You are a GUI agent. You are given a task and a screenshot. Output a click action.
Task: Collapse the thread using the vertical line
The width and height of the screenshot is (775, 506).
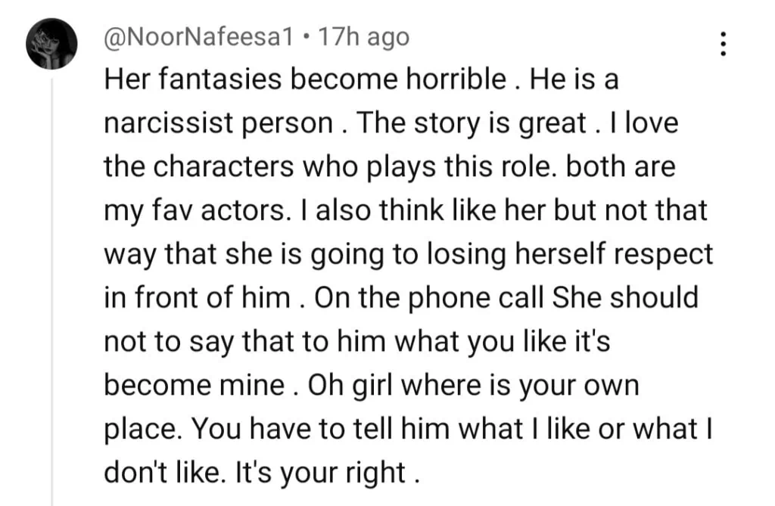tap(51, 287)
